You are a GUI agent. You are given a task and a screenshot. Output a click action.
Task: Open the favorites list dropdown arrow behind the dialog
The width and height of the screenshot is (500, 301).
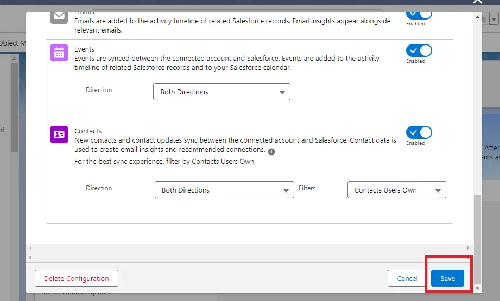(493, 20)
